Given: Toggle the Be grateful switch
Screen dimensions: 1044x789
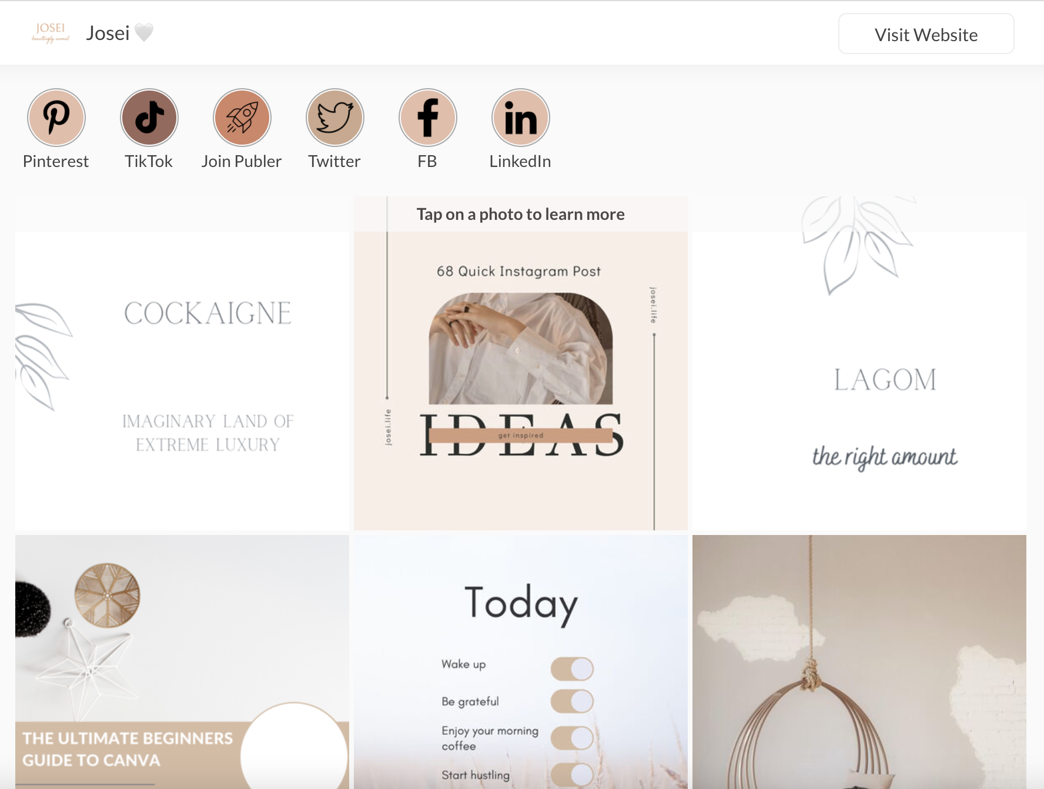Looking at the screenshot, I should click(572, 701).
